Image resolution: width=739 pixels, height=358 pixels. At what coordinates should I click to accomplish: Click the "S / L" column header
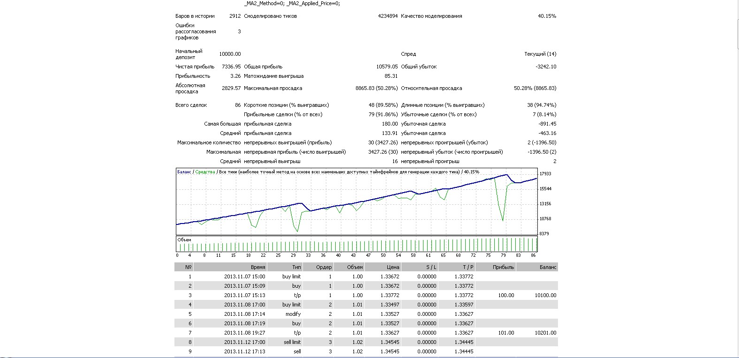click(430, 267)
